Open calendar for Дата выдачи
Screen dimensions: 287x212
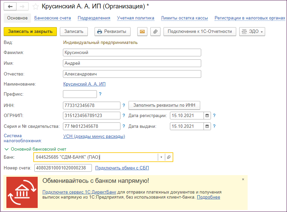[207, 126]
